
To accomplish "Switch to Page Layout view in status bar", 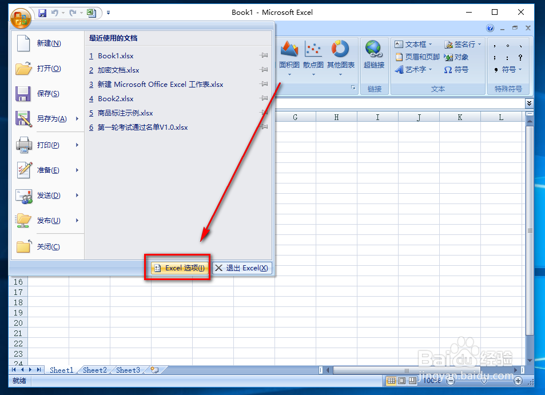I will (x=402, y=381).
